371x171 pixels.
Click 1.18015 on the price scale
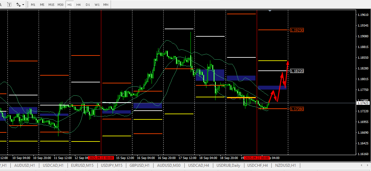pos(363,79)
